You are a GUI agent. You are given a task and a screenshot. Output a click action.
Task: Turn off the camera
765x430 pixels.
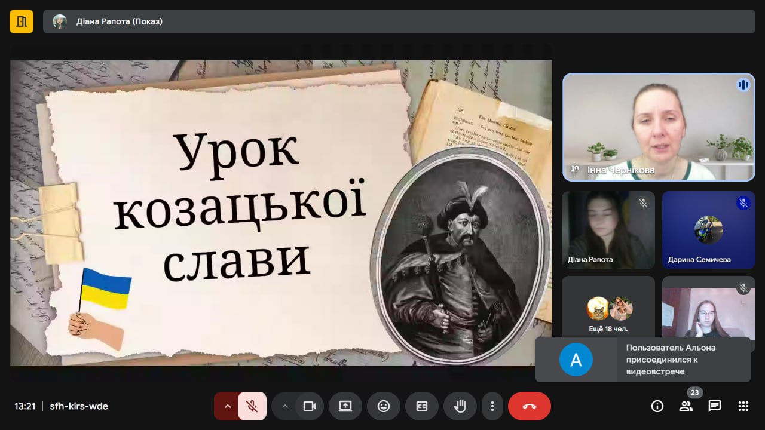point(310,406)
